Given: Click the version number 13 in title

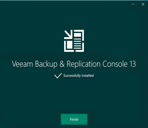Looking at the screenshot, I should tap(133, 64).
